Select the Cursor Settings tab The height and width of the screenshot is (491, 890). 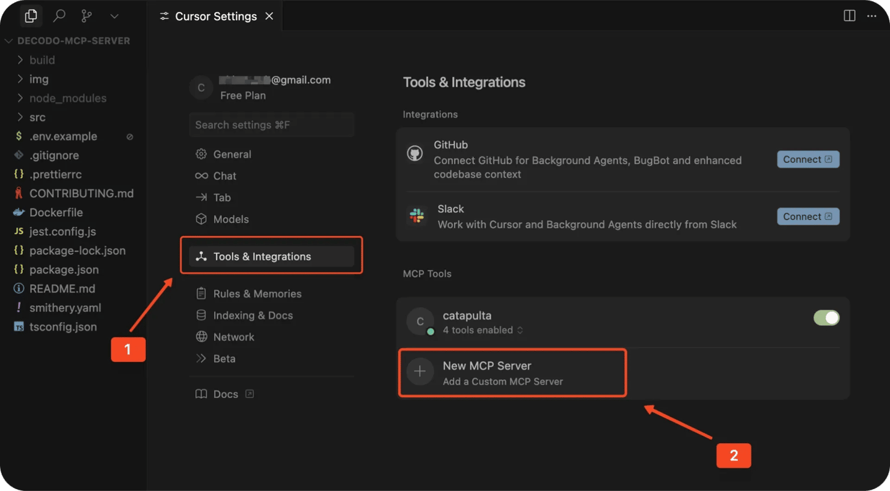216,16
